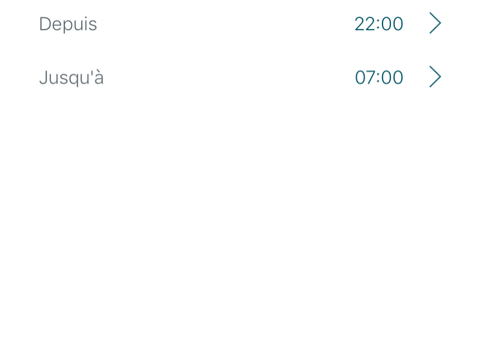Hit the disclosure chevron on the Jusqu'à line
483x338 pixels.
(435, 77)
